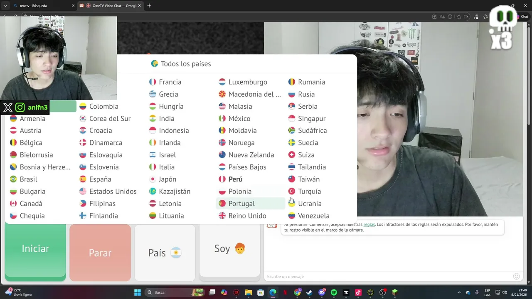Pick Países Bajos country entry
This screenshot has height=299, width=532.
tap(242, 167)
